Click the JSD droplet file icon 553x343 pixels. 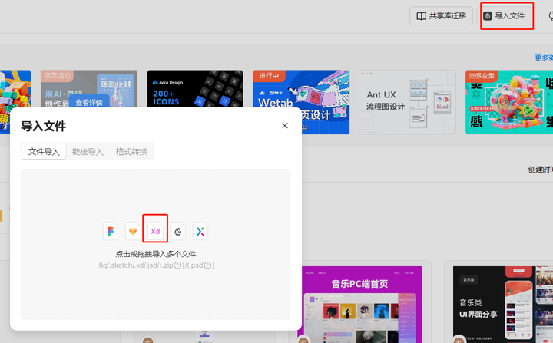(177, 231)
